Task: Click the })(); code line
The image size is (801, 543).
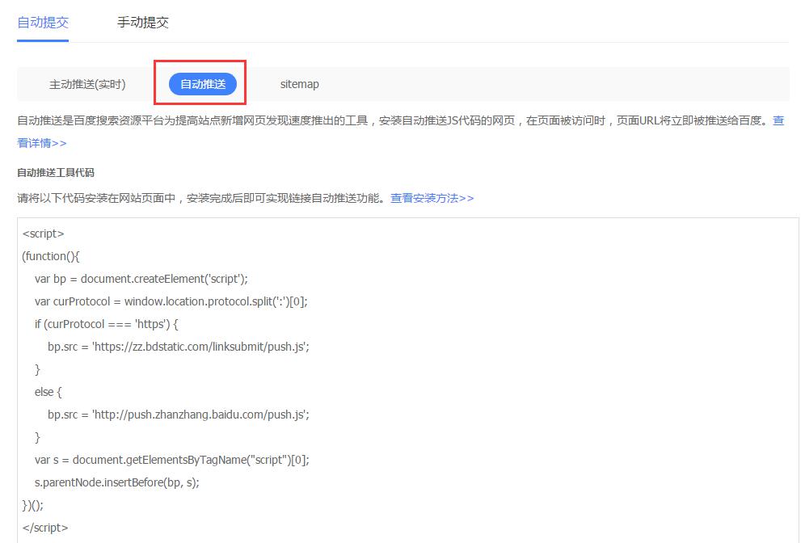Action: click(32, 505)
